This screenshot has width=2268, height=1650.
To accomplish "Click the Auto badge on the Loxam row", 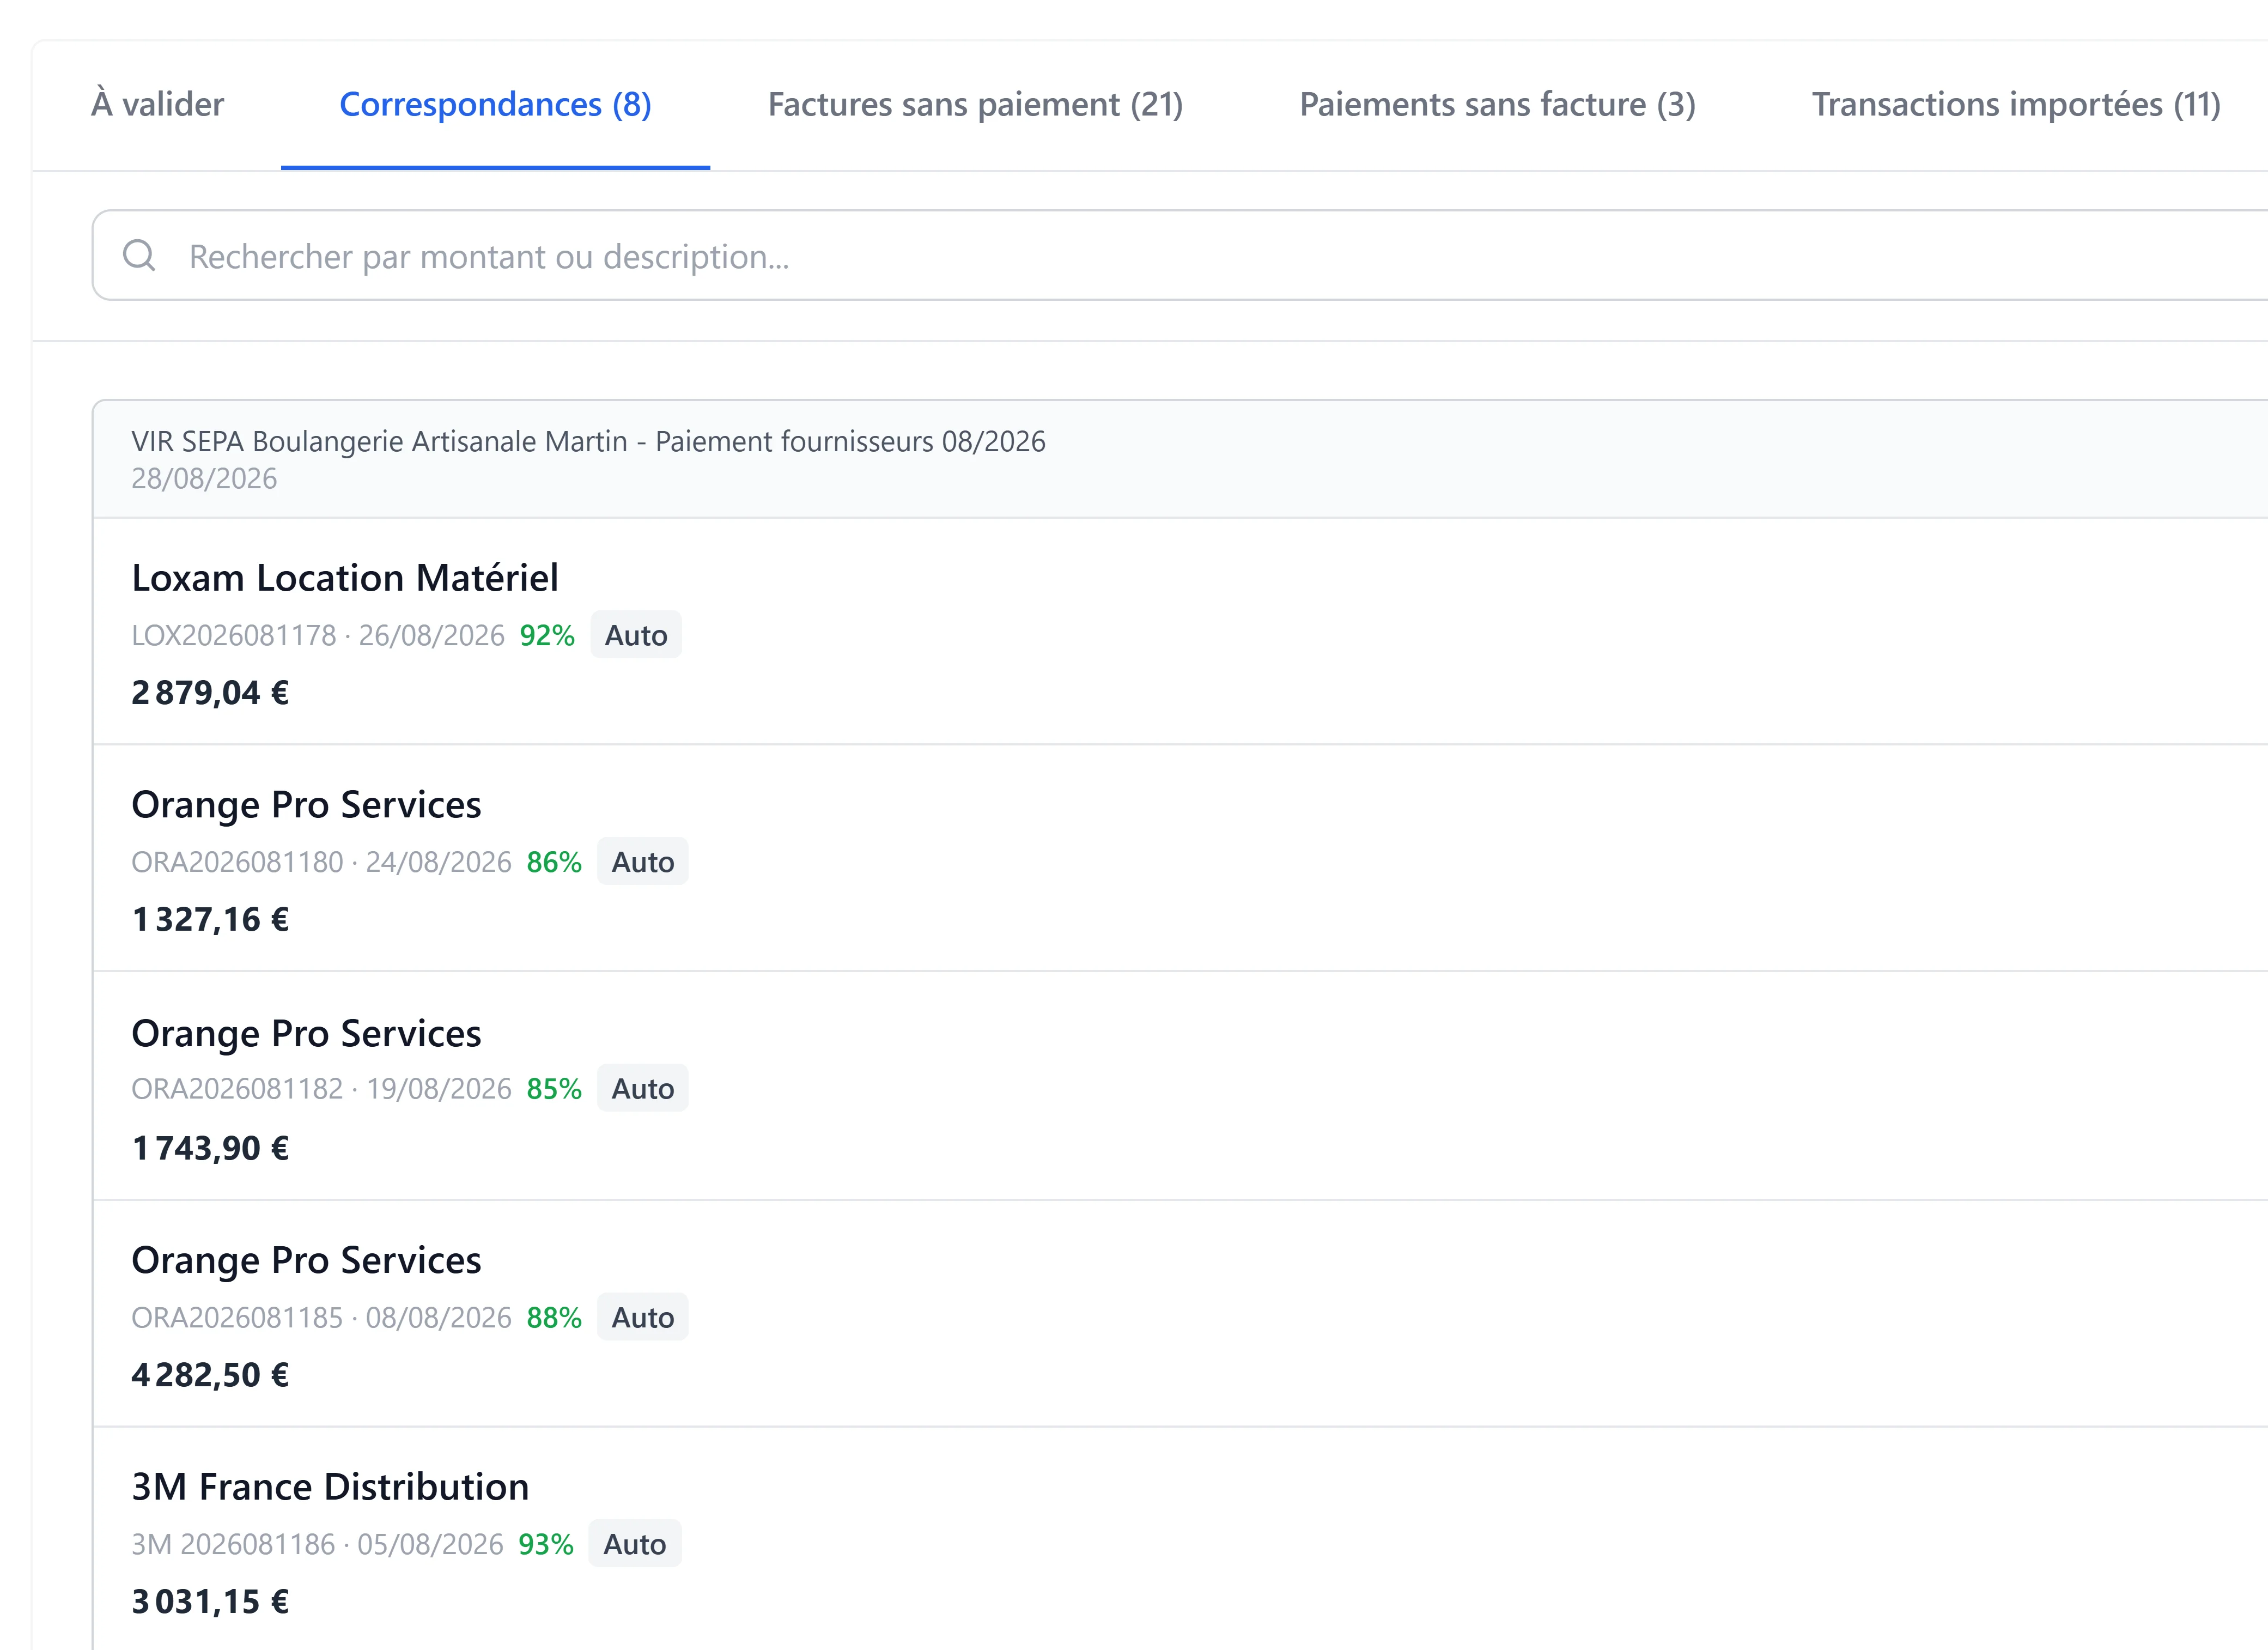I will coord(636,635).
